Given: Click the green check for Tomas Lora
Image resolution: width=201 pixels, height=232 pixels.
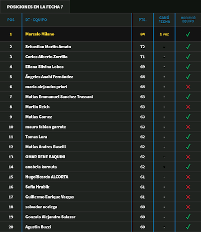Looking at the screenshot, I should coord(188,137).
